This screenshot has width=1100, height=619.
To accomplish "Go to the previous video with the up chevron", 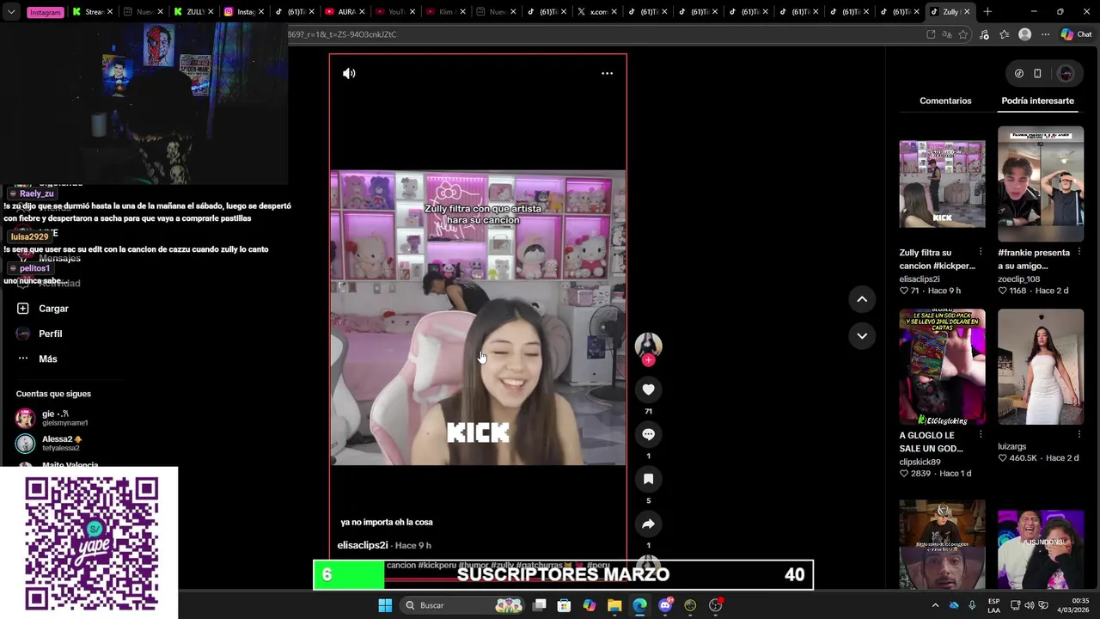I will 862,298.
